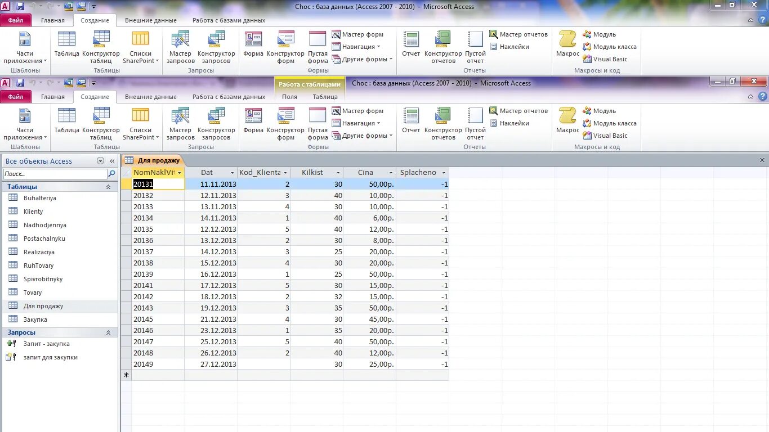Switch to Таблица tab under table tools
The height and width of the screenshot is (432, 769).
tap(325, 97)
